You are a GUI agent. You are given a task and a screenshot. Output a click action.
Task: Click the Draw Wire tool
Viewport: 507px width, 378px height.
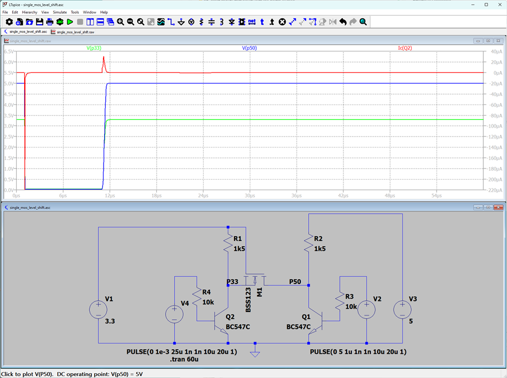pyautogui.click(x=171, y=22)
